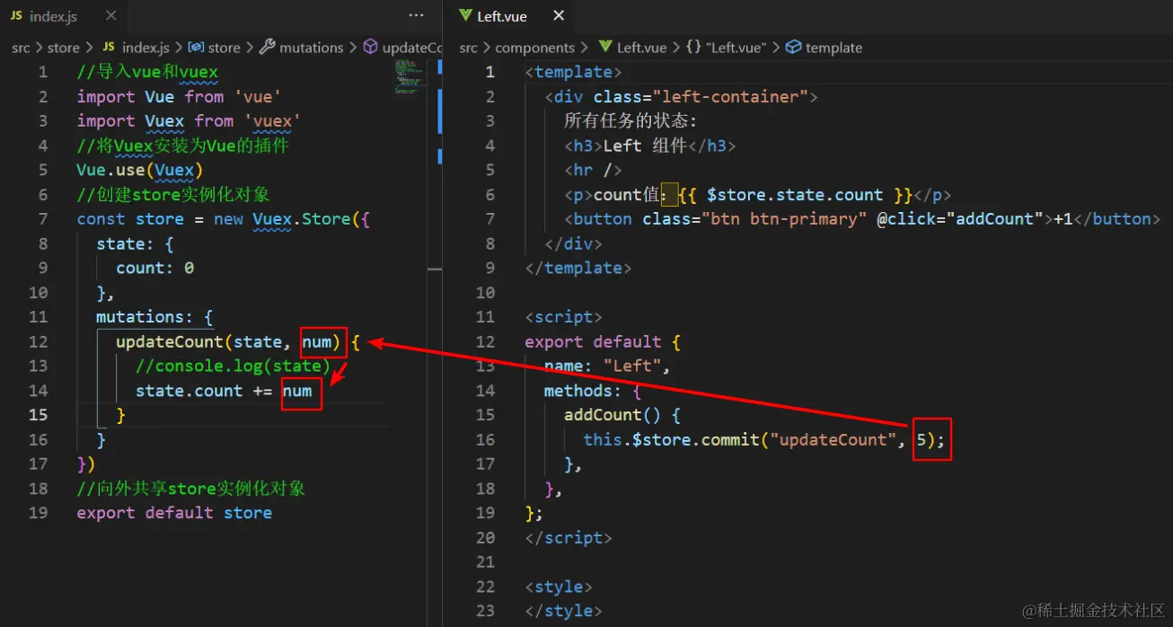Click the btn-primary button markup line
Screen dimensions: 1173x627
862,218
